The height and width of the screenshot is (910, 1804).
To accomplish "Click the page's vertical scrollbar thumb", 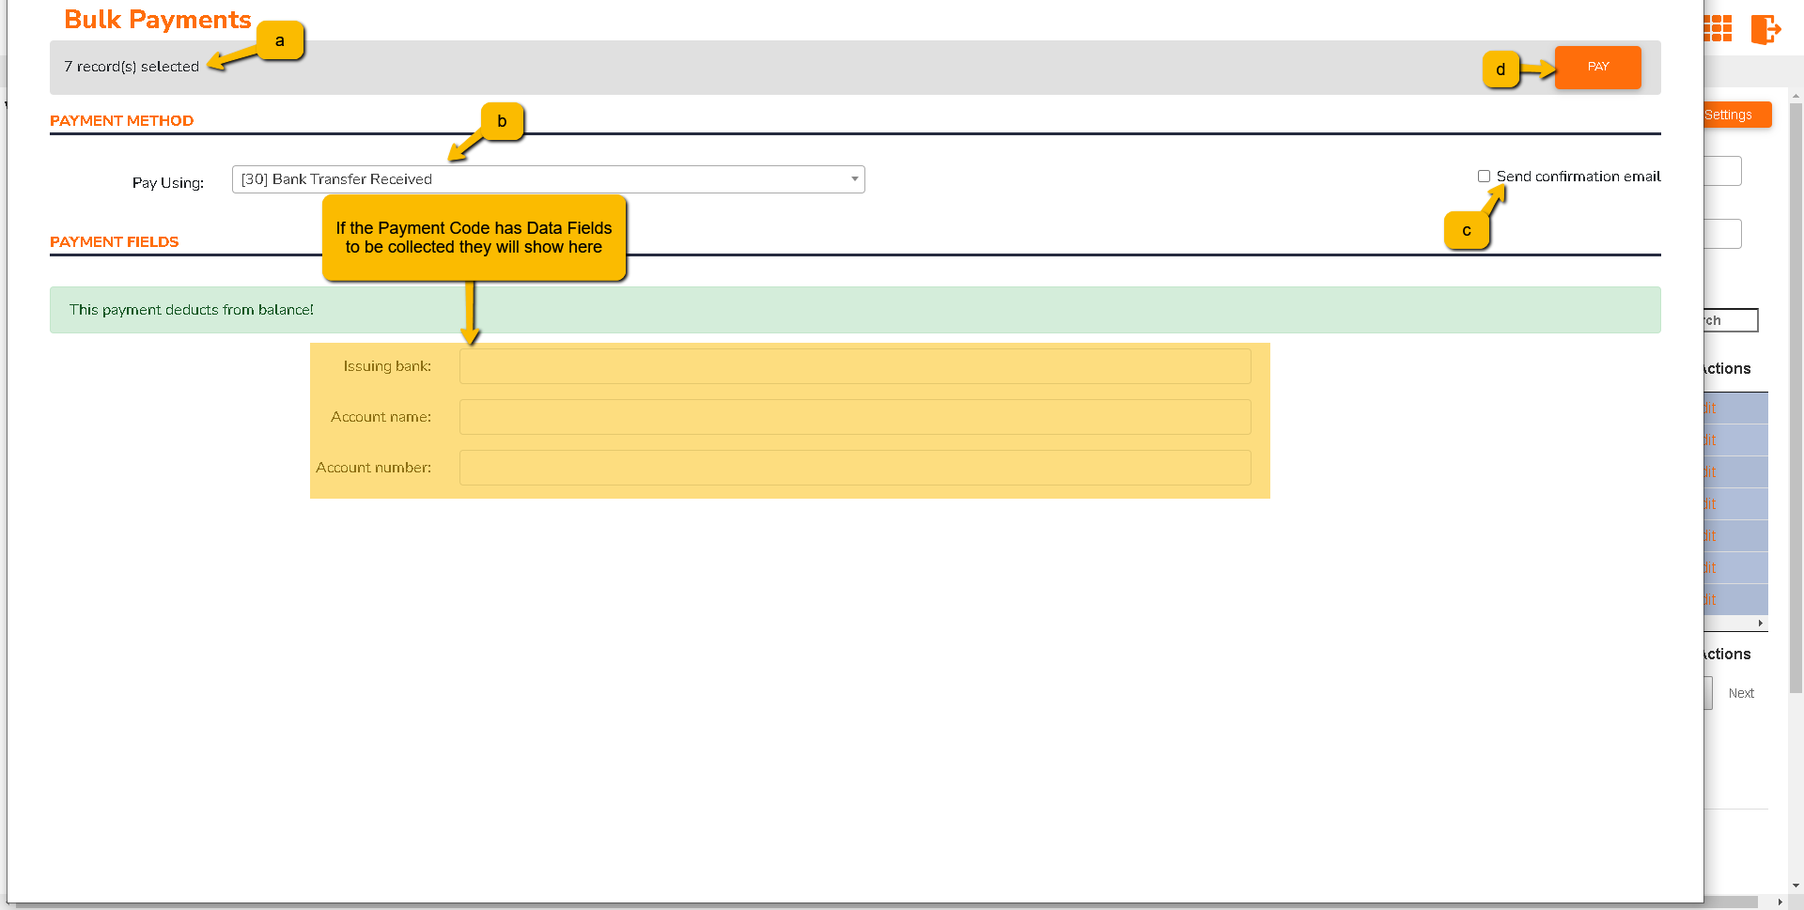I will 1796,394.
